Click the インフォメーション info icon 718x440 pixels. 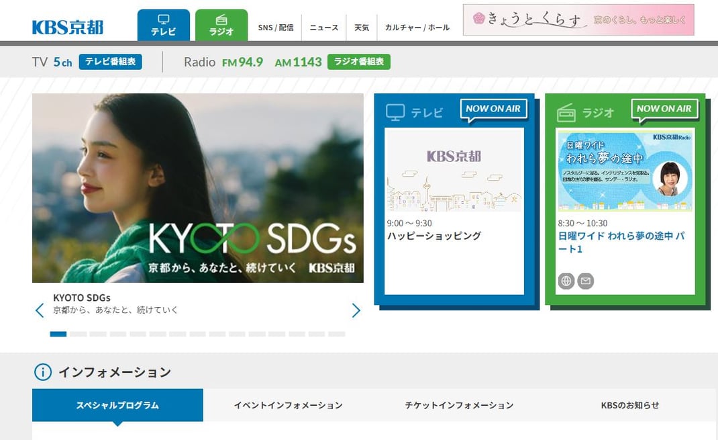[42, 371]
